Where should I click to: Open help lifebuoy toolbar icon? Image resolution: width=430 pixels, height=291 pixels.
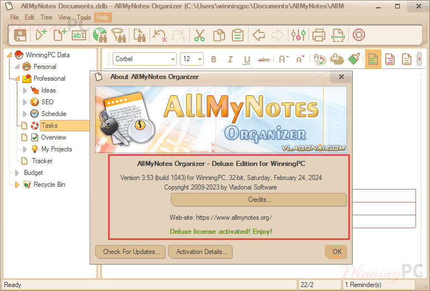coord(359,35)
